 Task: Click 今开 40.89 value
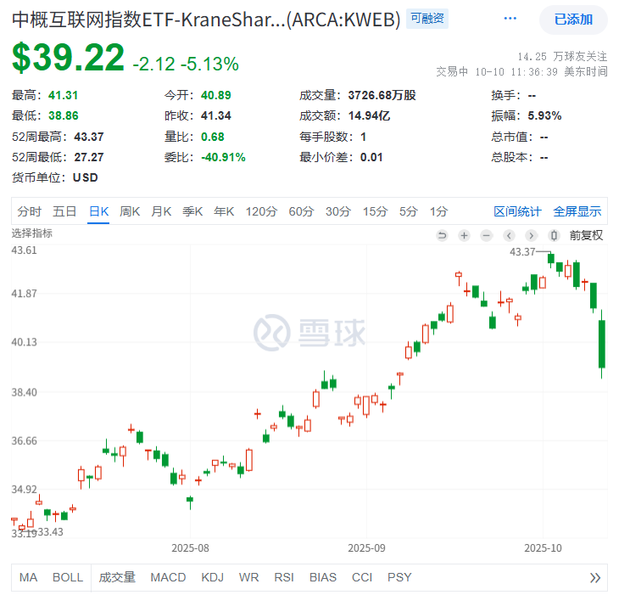tap(216, 95)
